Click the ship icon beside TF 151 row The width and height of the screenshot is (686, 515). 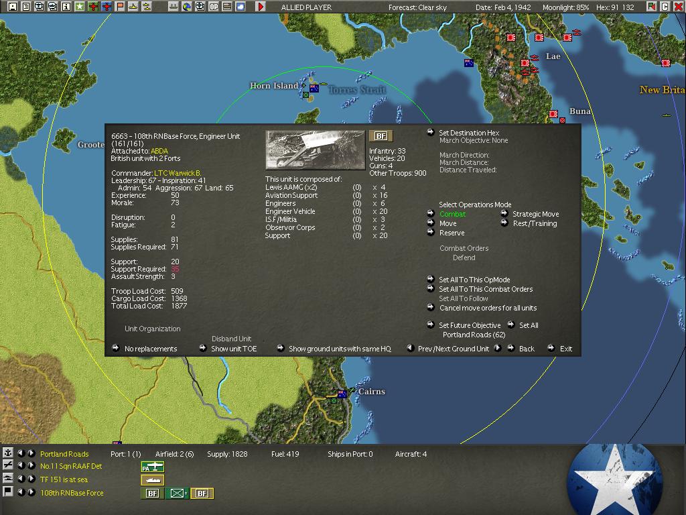pos(8,478)
